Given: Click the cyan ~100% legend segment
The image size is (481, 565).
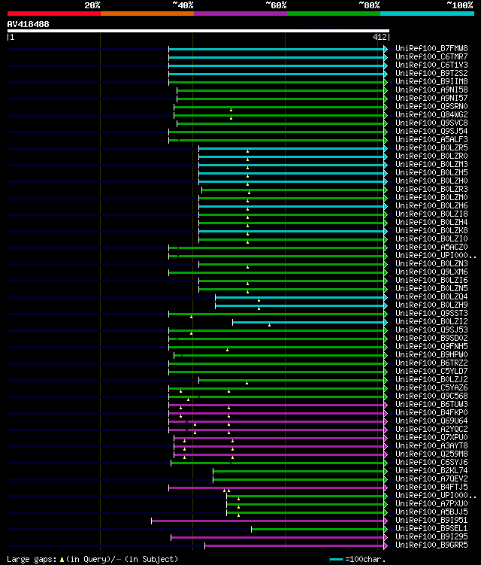Looking at the screenshot, I should pos(427,14).
